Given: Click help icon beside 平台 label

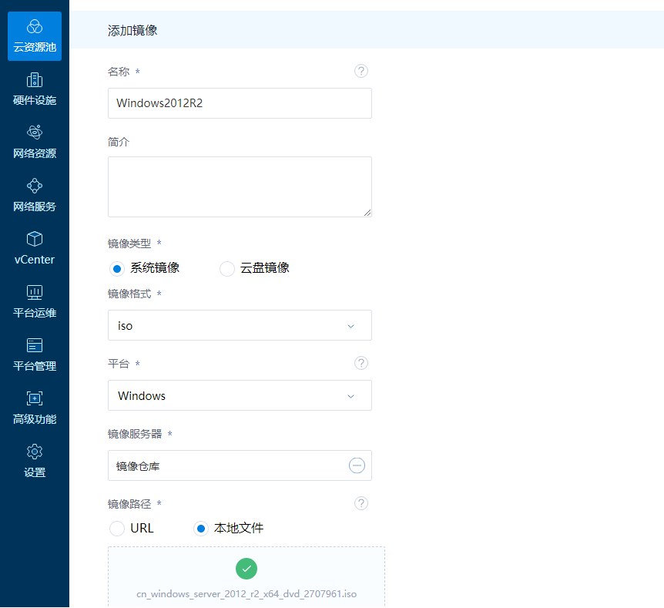Looking at the screenshot, I should (x=361, y=363).
